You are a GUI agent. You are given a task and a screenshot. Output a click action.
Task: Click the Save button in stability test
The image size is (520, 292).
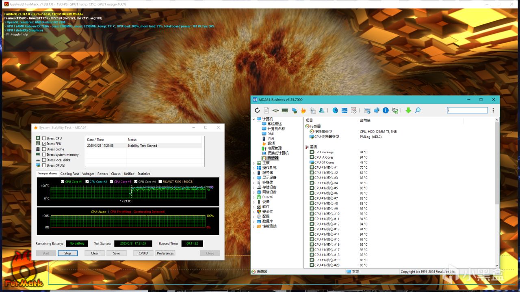[117, 253]
